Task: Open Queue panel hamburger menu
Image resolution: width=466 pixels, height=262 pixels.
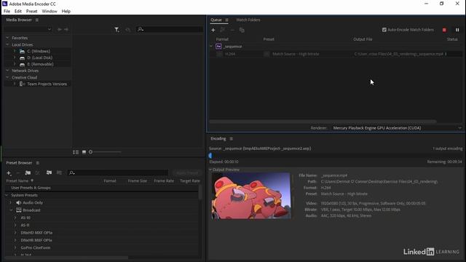Action: pyautogui.click(x=226, y=20)
